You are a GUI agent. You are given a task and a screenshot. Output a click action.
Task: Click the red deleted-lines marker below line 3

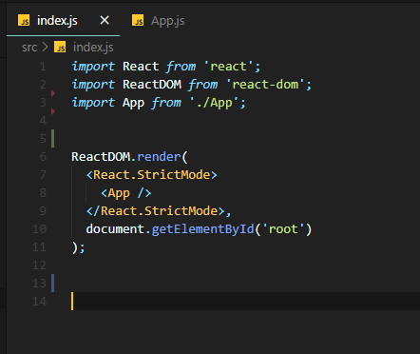pyautogui.click(x=53, y=111)
